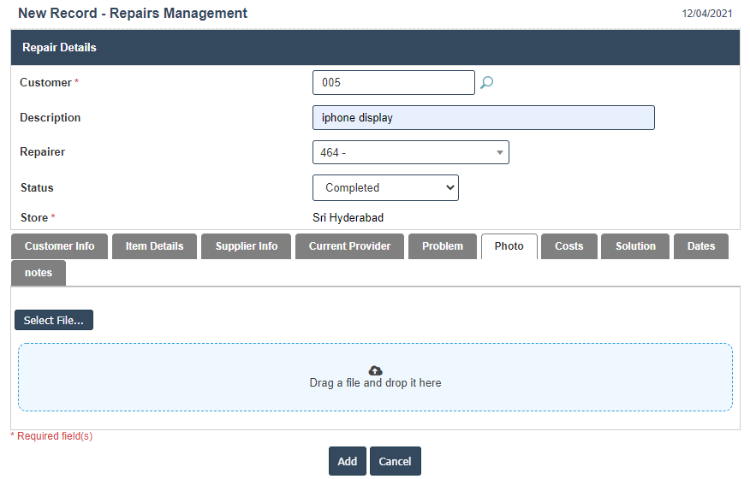750x479 pixels.
Task: Open the Problem tab
Action: (x=443, y=246)
